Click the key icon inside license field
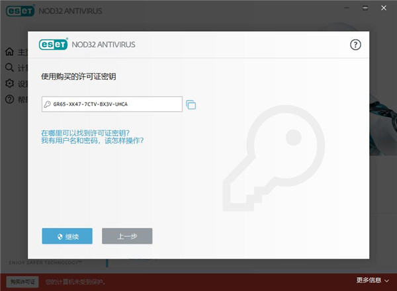 pos(48,104)
